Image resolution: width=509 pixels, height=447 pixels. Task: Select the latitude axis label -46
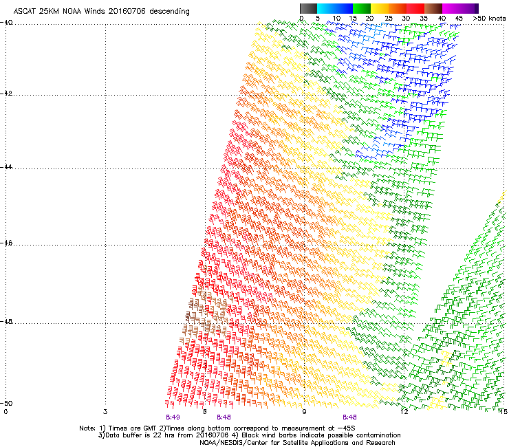[x=6, y=243]
